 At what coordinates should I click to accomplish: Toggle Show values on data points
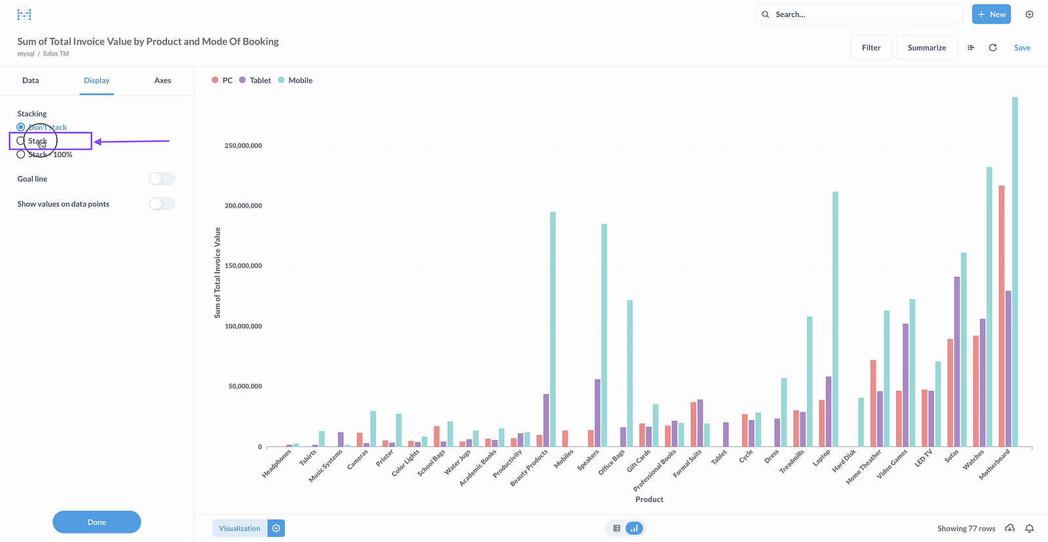pos(162,204)
